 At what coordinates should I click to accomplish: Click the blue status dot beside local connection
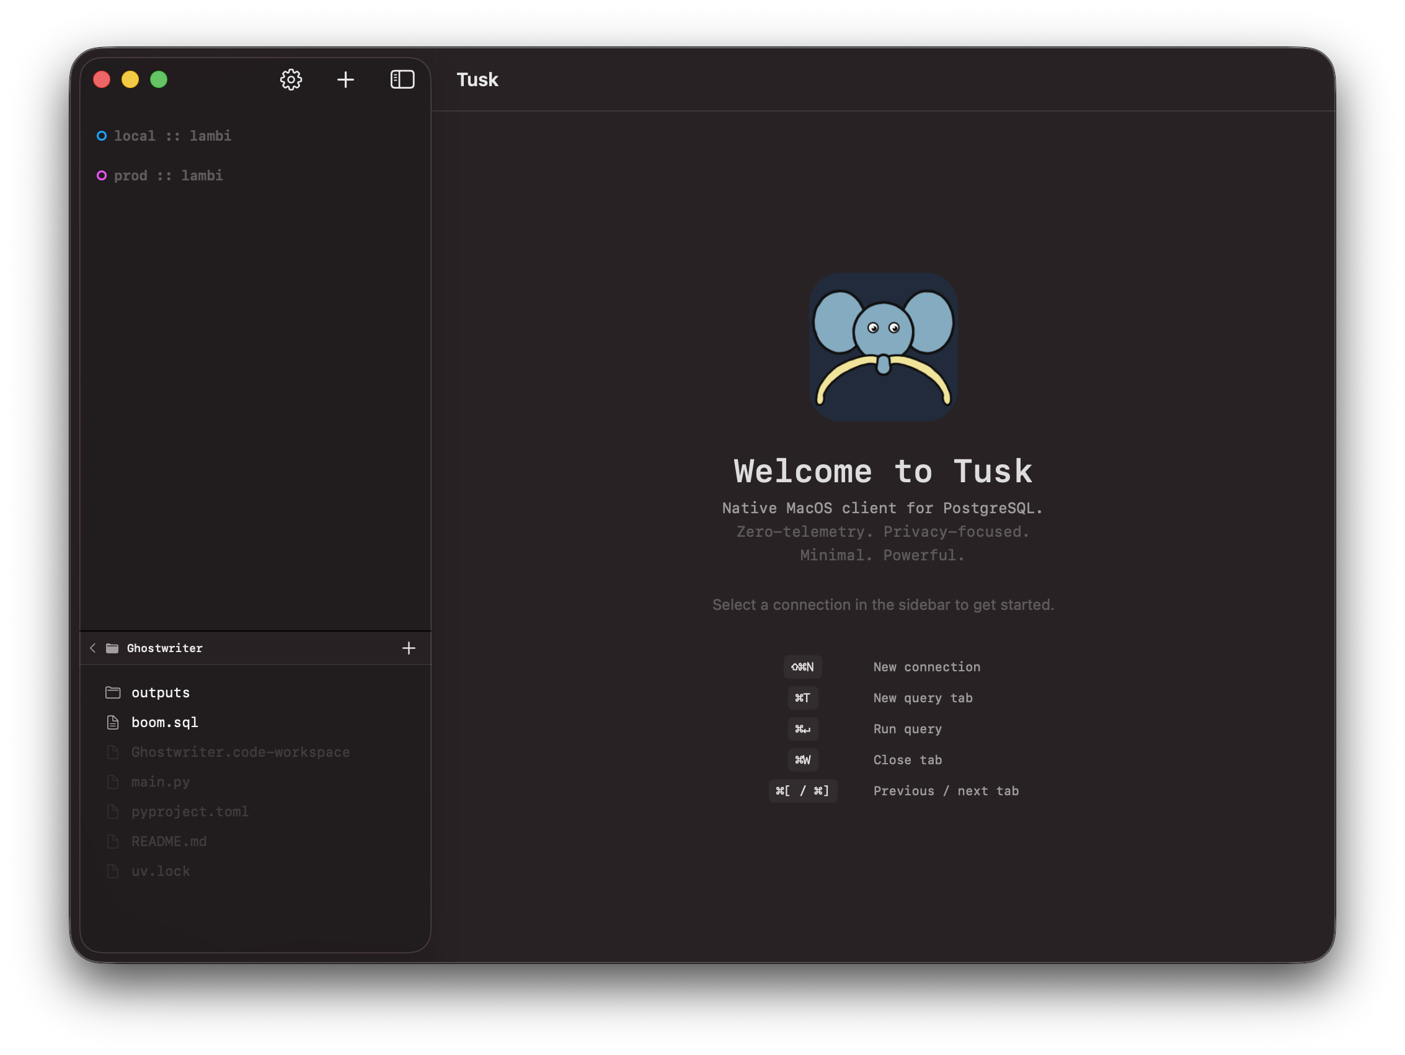click(x=102, y=135)
